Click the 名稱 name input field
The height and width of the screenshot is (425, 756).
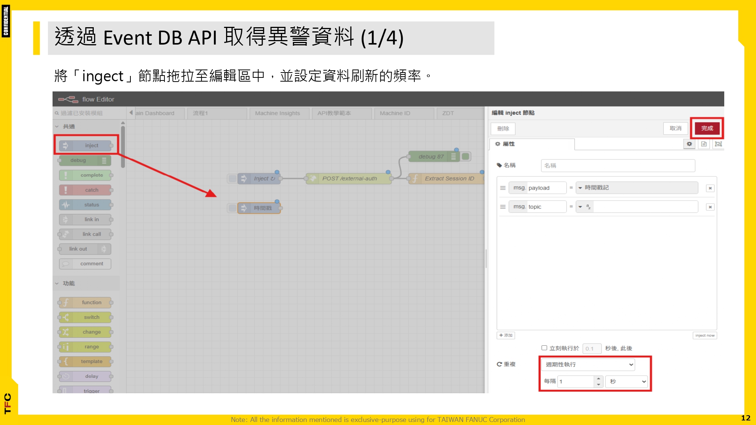click(618, 165)
